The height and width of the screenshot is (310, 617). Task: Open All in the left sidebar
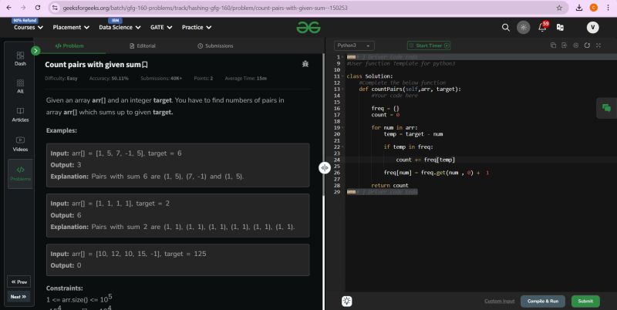click(21, 86)
